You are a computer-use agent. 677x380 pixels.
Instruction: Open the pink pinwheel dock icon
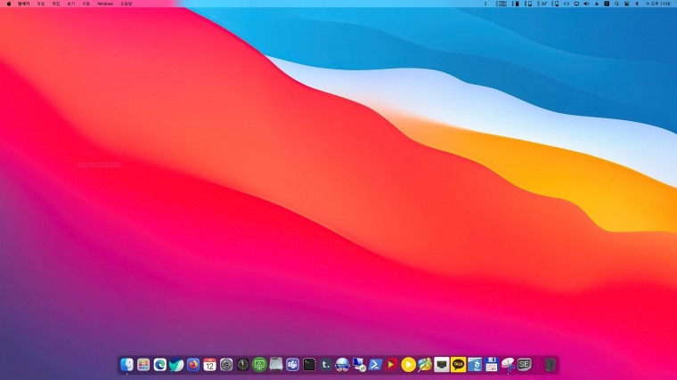(x=508, y=365)
